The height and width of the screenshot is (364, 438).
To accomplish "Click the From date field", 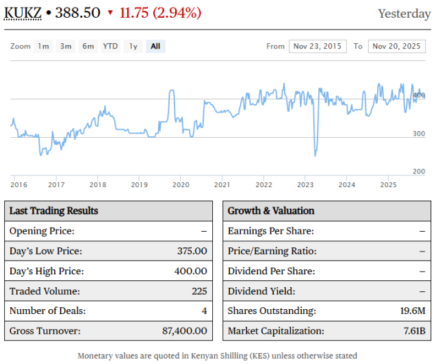I will pyautogui.click(x=317, y=46).
